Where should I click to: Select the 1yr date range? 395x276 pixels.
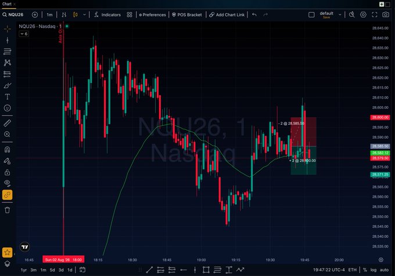pyautogui.click(x=24, y=270)
